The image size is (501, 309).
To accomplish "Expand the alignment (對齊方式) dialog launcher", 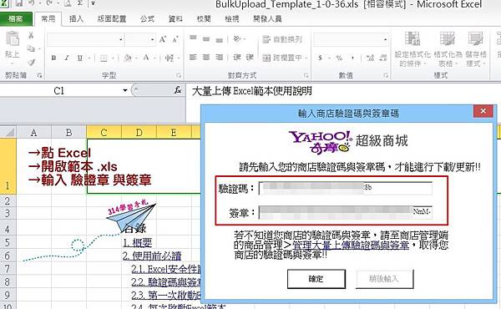I will point(306,75).
